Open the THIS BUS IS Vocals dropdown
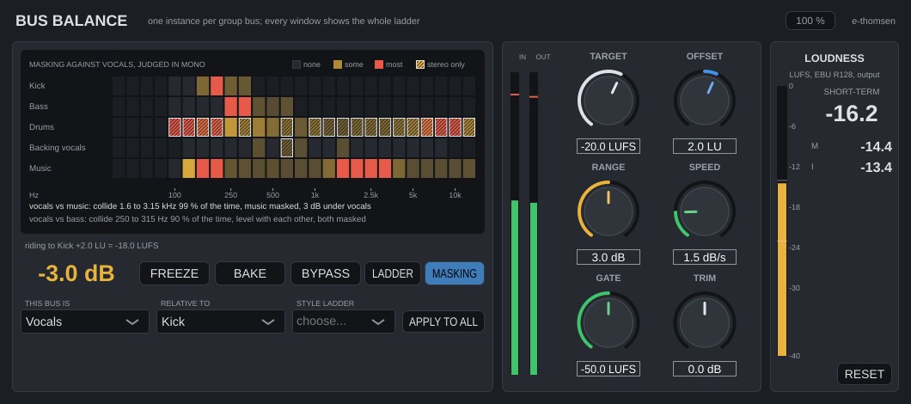 pyautogui.click(x=85, y=321)
